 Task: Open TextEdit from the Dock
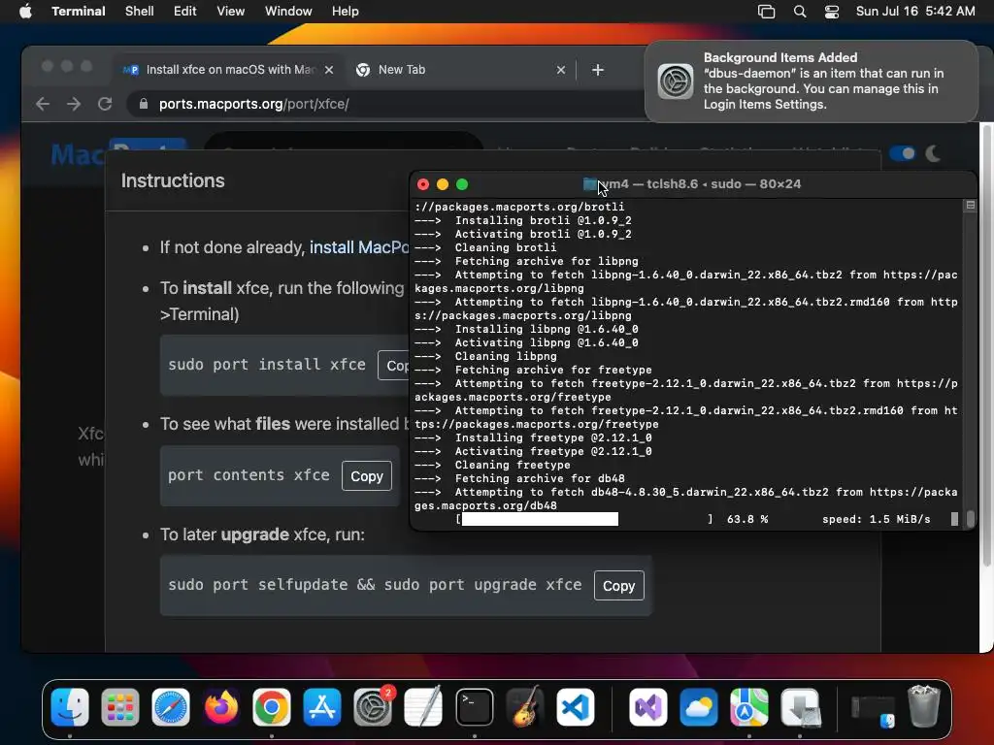[x=423, y=707]
